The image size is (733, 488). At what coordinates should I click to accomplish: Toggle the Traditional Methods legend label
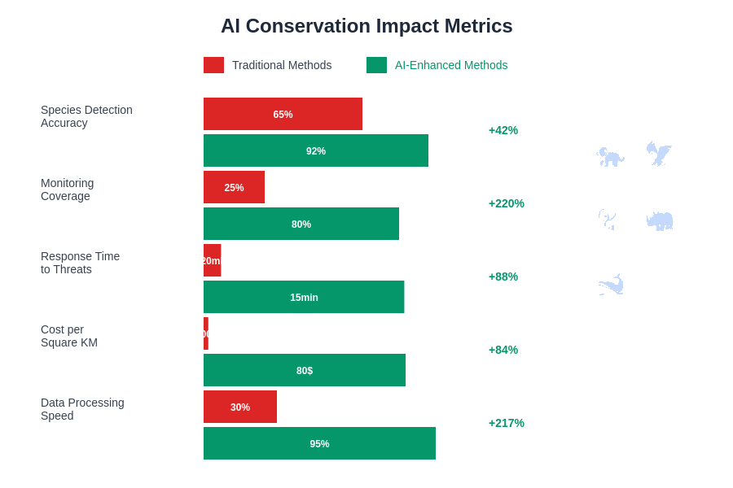tap(282, 65)
